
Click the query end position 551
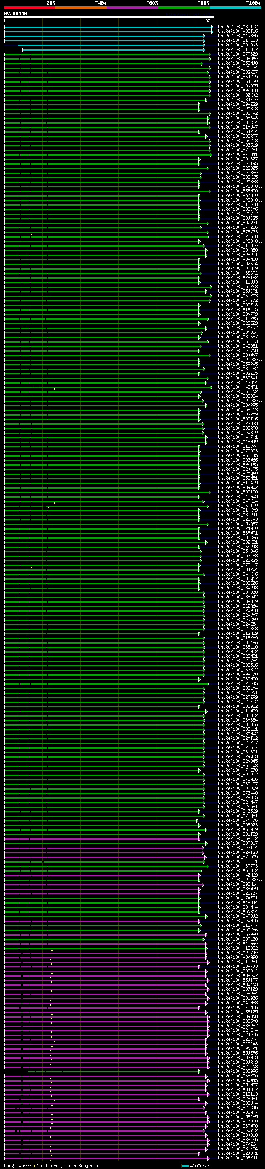pyautogui.click(x=209, y=20)
